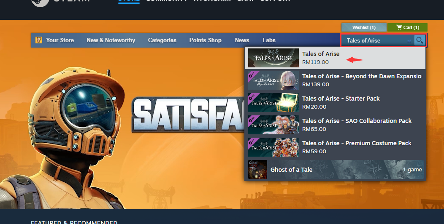
Task: Click the avatar icon beside Your Store
Action: pos(39,40)
